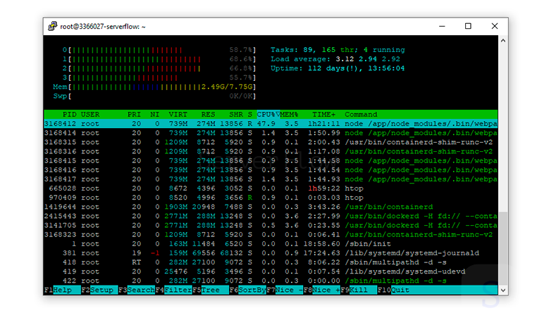The height and width of the screenshot is (320, 537).
Task: Sort by PRI column header
Action: click(x=134, y=115)
